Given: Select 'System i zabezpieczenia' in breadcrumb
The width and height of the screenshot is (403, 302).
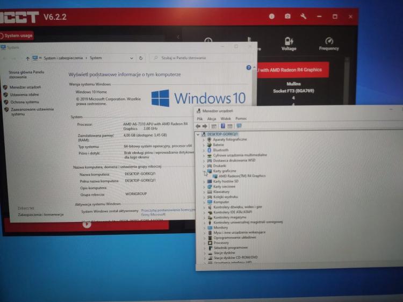Looking at the screenshot, I should [63, 58].
